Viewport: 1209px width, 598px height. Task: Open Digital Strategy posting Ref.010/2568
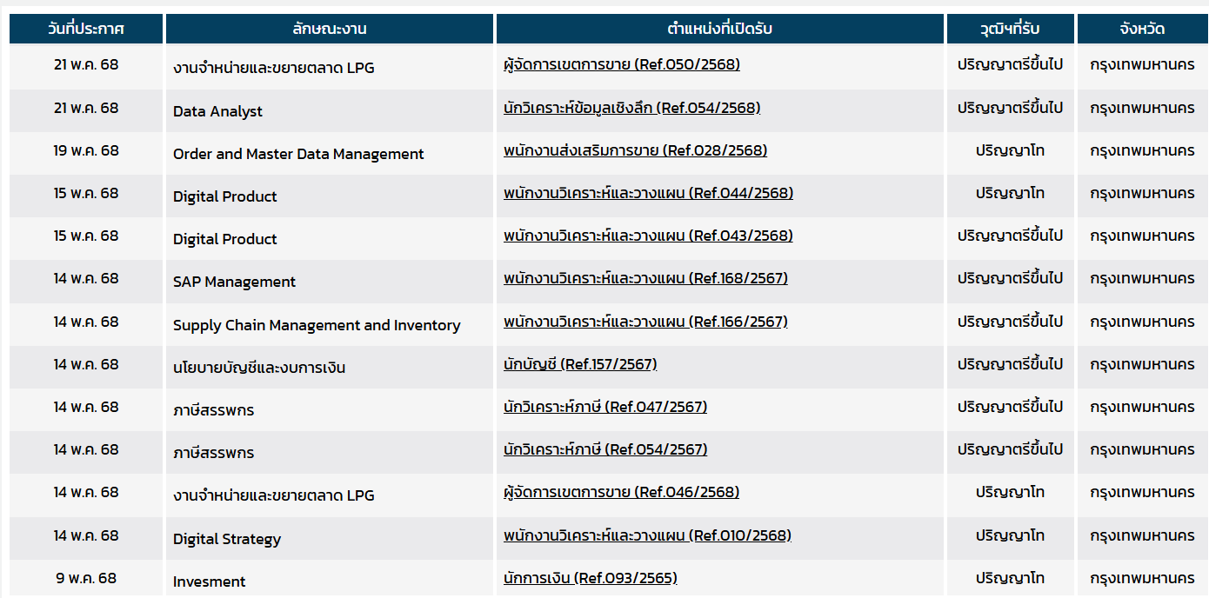coord(647,535)
